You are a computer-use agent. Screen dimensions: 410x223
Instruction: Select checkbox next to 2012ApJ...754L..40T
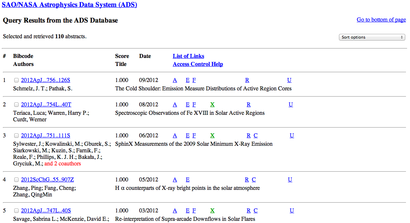pyautogui.click(x=16, y=105)
